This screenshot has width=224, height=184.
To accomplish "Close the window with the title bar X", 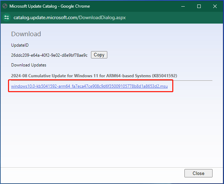I will (215, 6).
